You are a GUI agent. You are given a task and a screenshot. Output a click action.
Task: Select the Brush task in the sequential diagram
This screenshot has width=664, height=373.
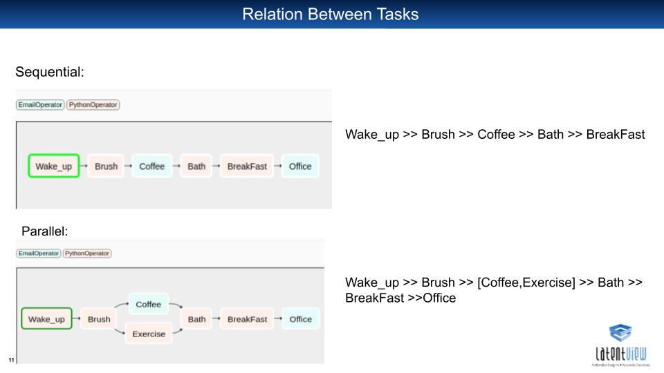[106, 166]
